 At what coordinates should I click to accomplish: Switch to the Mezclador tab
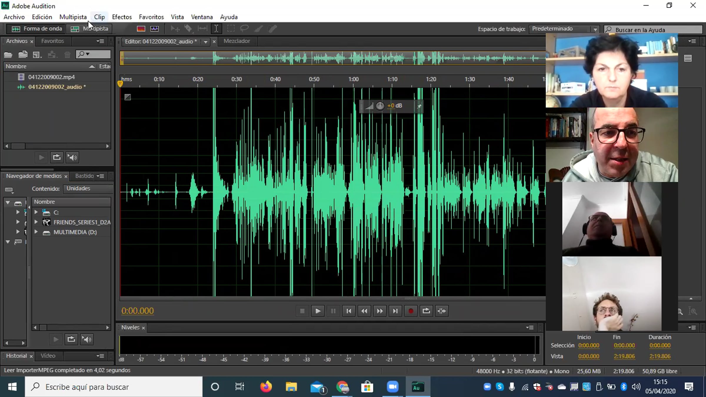tap(237, 41)
